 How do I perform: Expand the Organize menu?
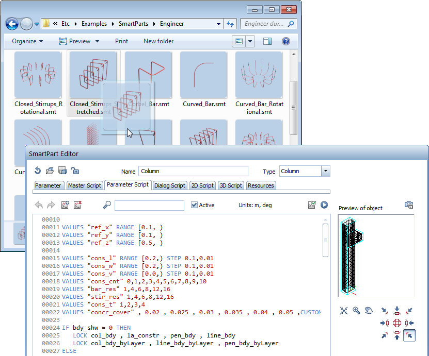[x=27, y=41]
